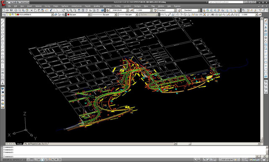Click the vertical scrollbar down arrow of drawing
The width and height of the screenshot is (269, 162).
(x=261, y=141)
